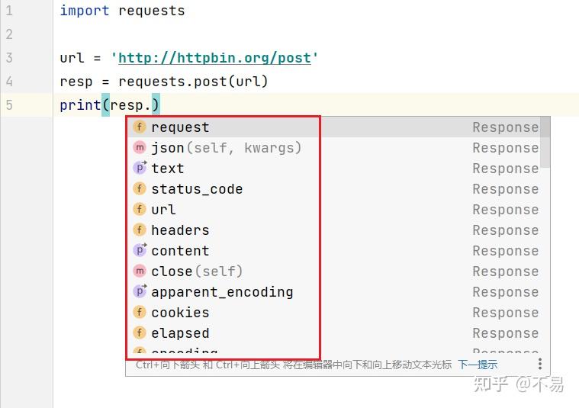Place cursor on the import requests line
579x408 pixels.
122,11
